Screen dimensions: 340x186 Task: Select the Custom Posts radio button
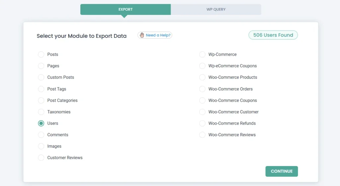41,77
